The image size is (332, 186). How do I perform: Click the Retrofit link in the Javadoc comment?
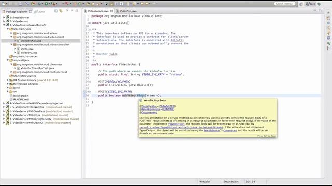177,40
